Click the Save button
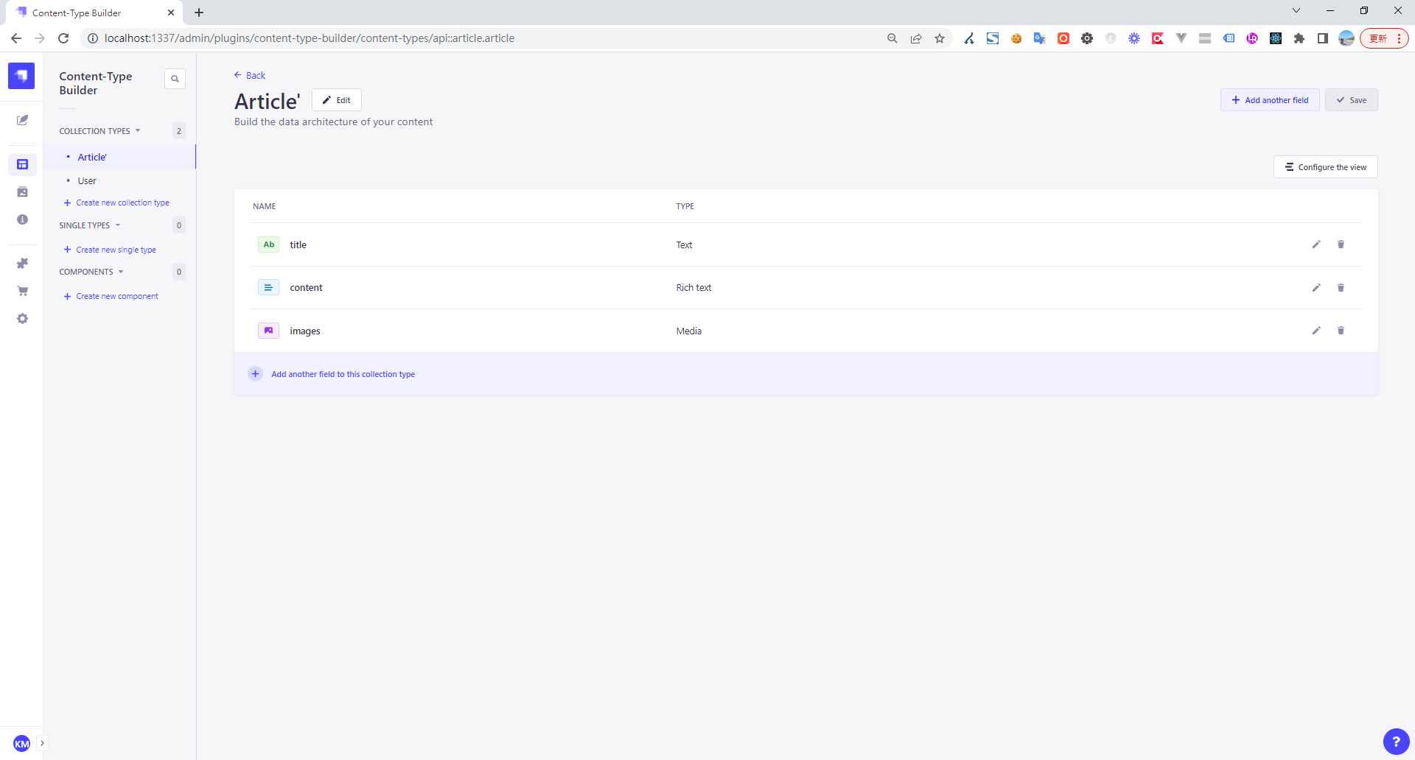 coord(1351,100)
